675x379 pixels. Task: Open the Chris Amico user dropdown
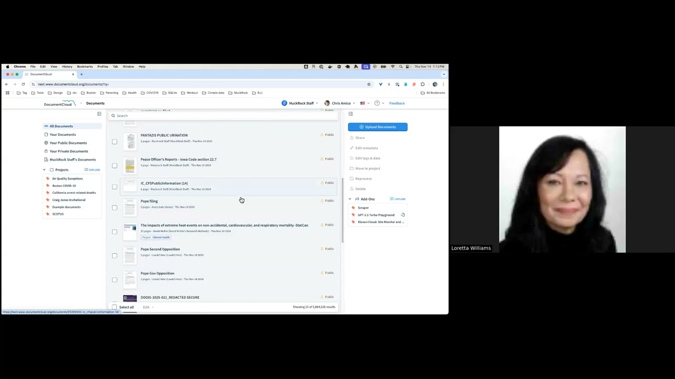[x=340, y=103]
